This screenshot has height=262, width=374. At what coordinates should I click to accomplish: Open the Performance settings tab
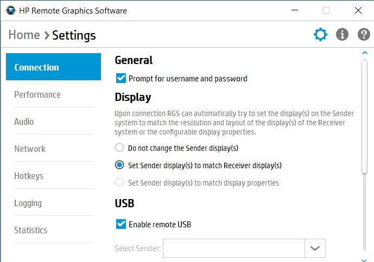click(x=37, y=94)
